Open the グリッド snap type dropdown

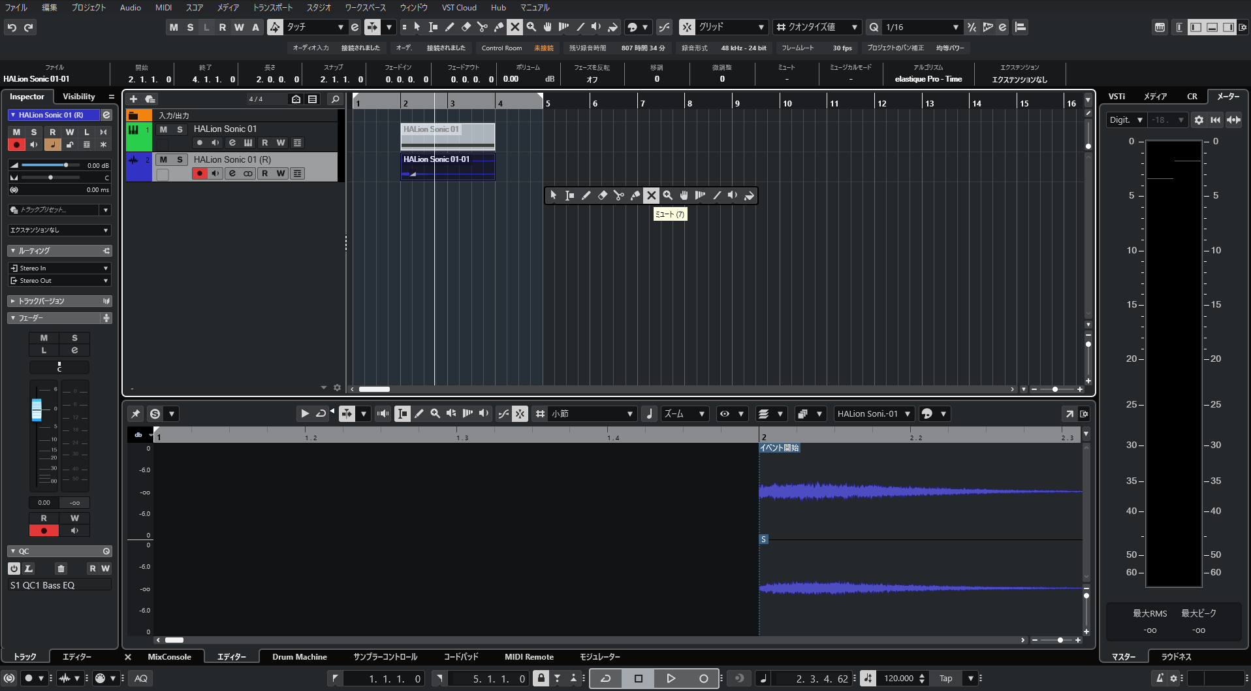coord(731,27)
